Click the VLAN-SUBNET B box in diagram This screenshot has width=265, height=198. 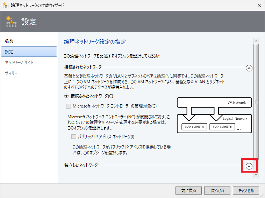(x=222, y=127)
